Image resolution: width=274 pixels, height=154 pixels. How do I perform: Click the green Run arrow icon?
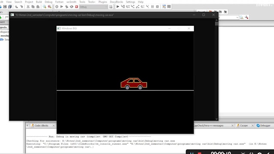pos(62,6)
